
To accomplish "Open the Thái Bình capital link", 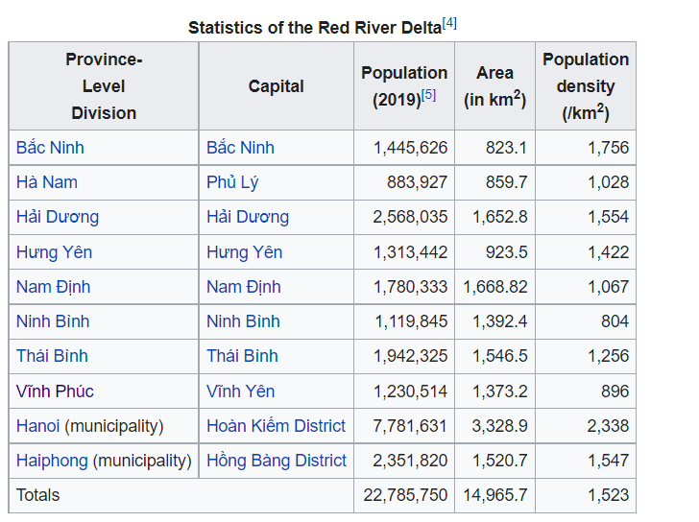I will tap(243, 356).
